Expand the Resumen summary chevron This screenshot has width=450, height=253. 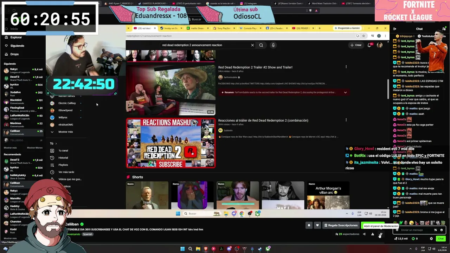click(345, 92)
